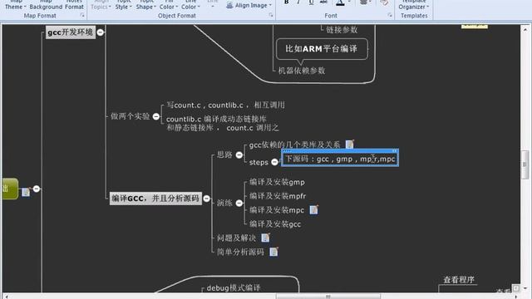Open the Template Organizer dropdown
The height and width of the screenshot is (299, 532).
click(x=414, y=5)
